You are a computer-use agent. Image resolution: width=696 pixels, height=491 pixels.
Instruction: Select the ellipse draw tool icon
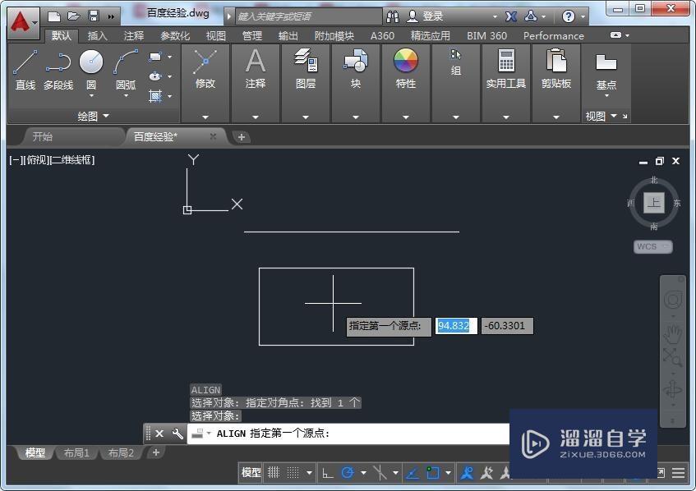click(155, 76)
